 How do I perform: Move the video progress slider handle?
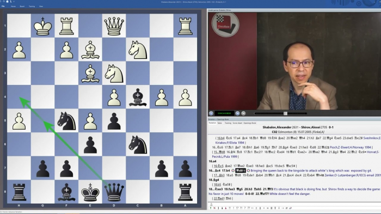click(x=286, y=113)
